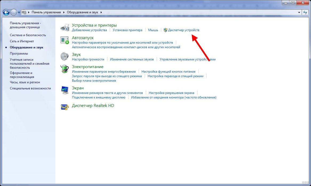The height and width of the screenshot is (186, 311).
Task: Select 'Система и безопасность' in the sidebar
Action: (x=28, y=35)
